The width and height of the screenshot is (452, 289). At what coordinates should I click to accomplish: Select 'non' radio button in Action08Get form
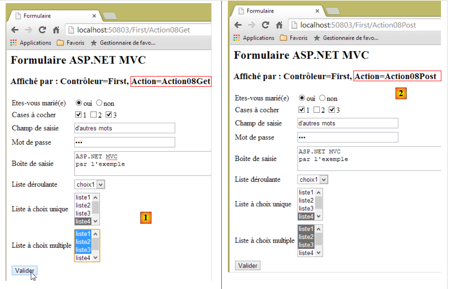99,103
